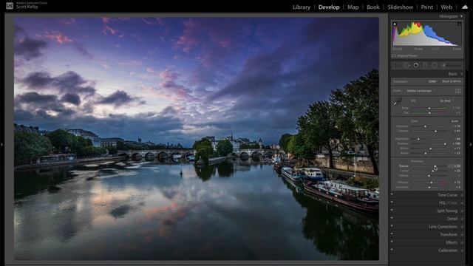Set treatment to Black & White
Screen dimensions: 473x266
coord(452,81)
